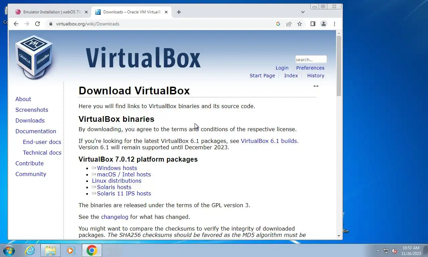Expand the tab search chevron

click(303, 12)
